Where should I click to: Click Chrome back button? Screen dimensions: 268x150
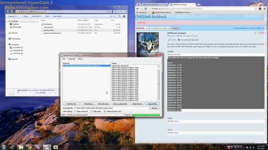click(x=138, y=9)
